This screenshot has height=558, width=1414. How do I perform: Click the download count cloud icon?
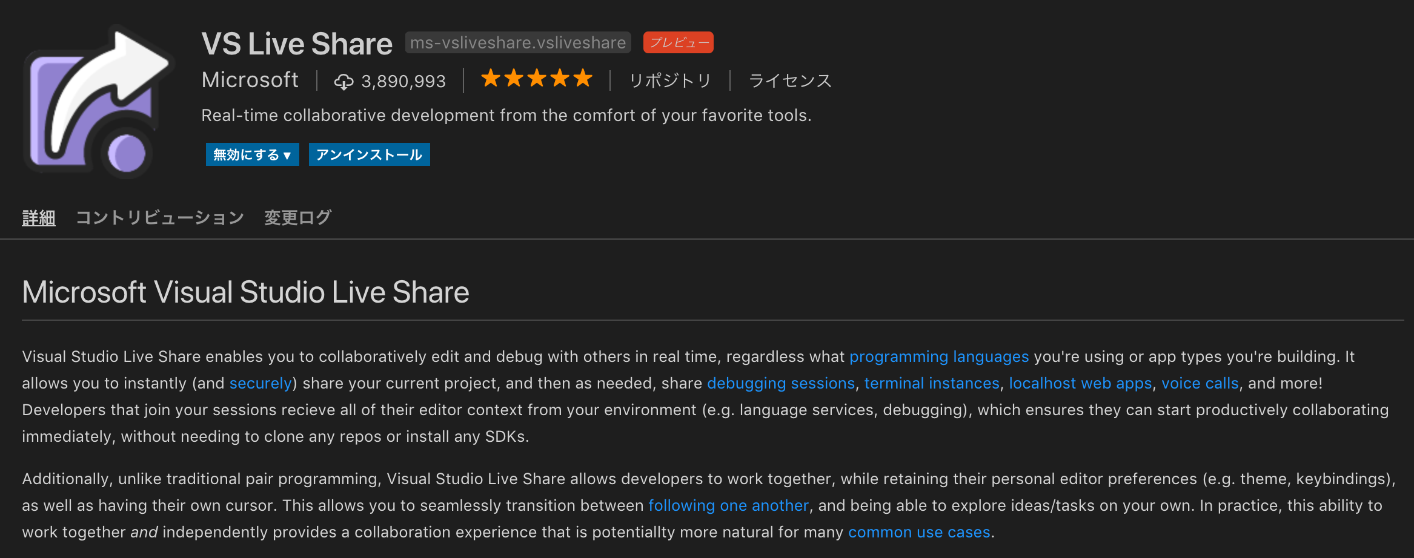[344, 80]
